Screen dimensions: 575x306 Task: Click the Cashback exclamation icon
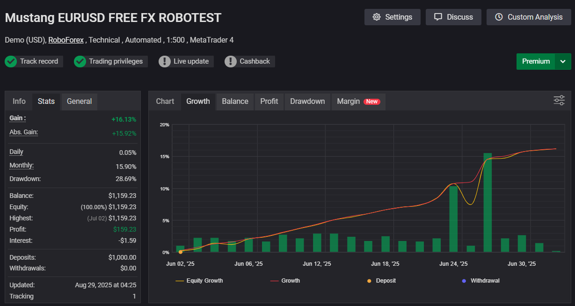pos(230,61)
